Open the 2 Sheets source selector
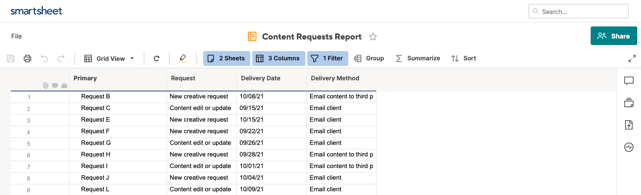Viewport: 641px width, 195px height. pos(227,58)
